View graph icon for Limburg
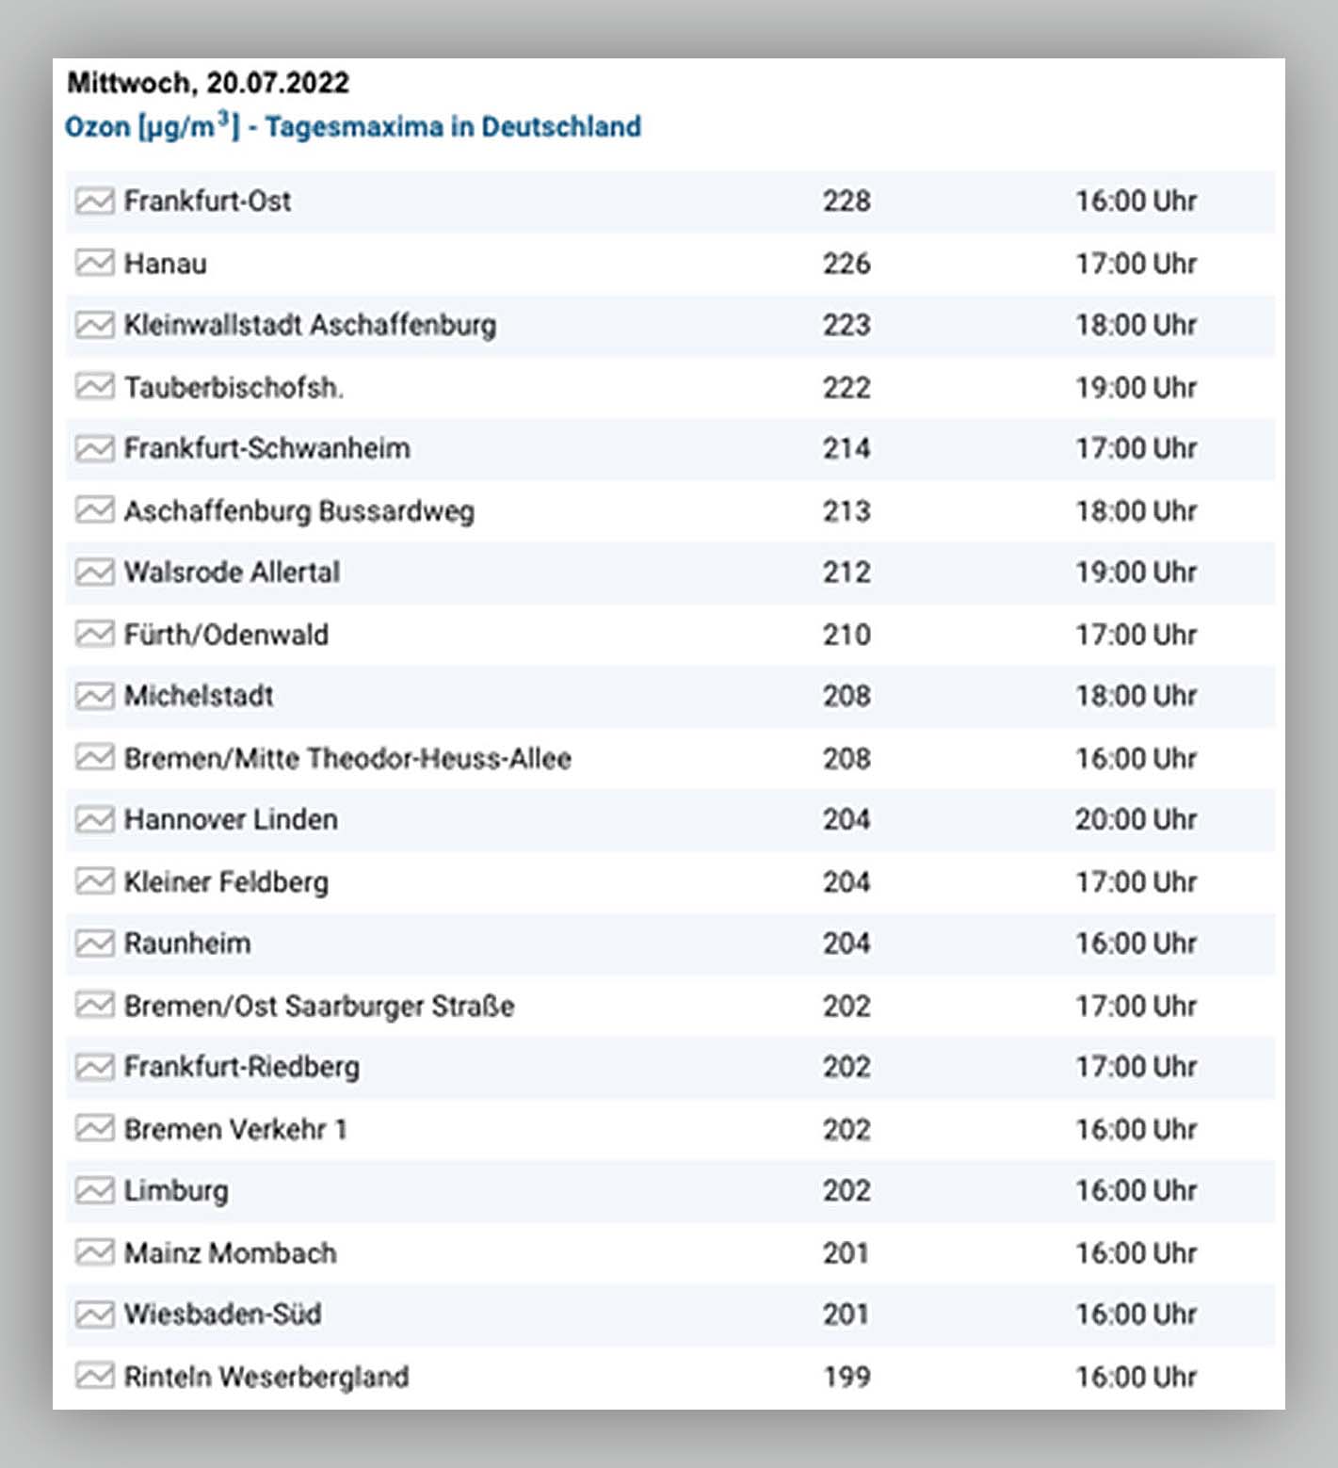 [94, 1191]
